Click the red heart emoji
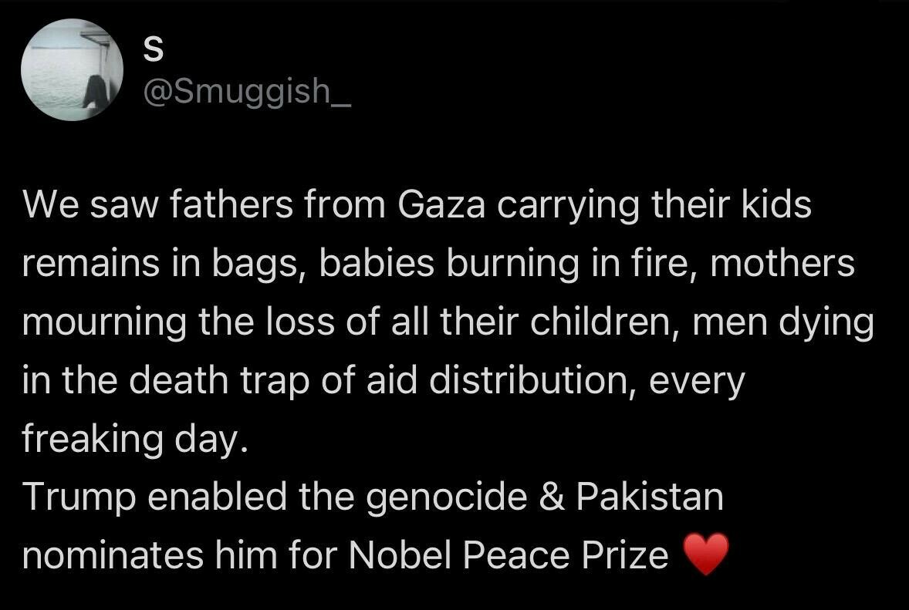Screen dimensions: 909x610 706,554
